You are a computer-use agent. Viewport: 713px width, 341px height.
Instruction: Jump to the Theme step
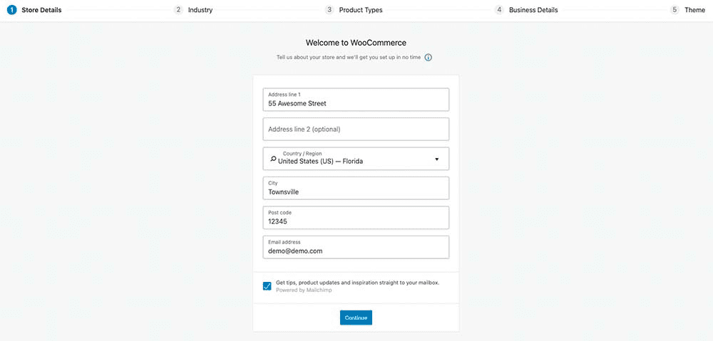694,10
